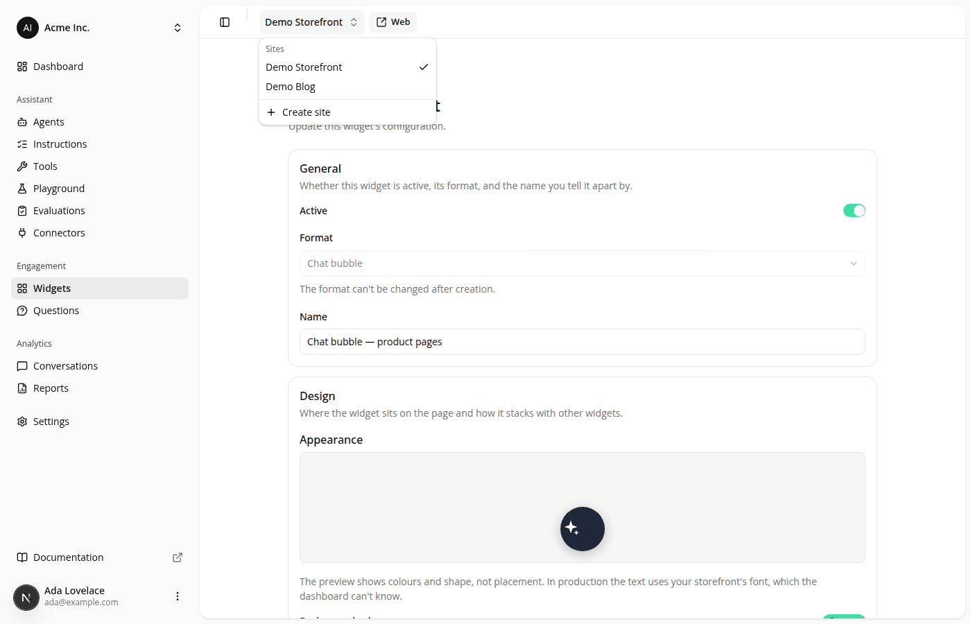Open the Reports page
The width and height of the screenshot is (971, 624).
point(100,388)
